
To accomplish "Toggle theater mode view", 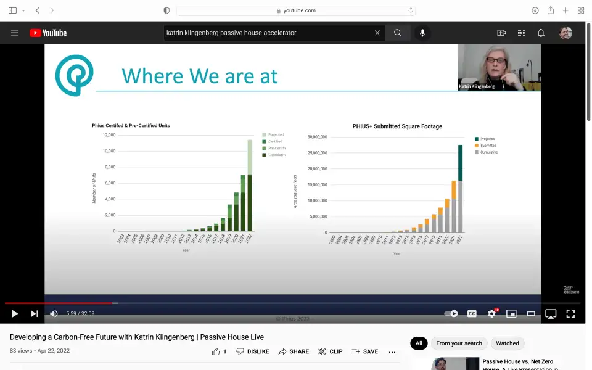I will tap(531, 313).
